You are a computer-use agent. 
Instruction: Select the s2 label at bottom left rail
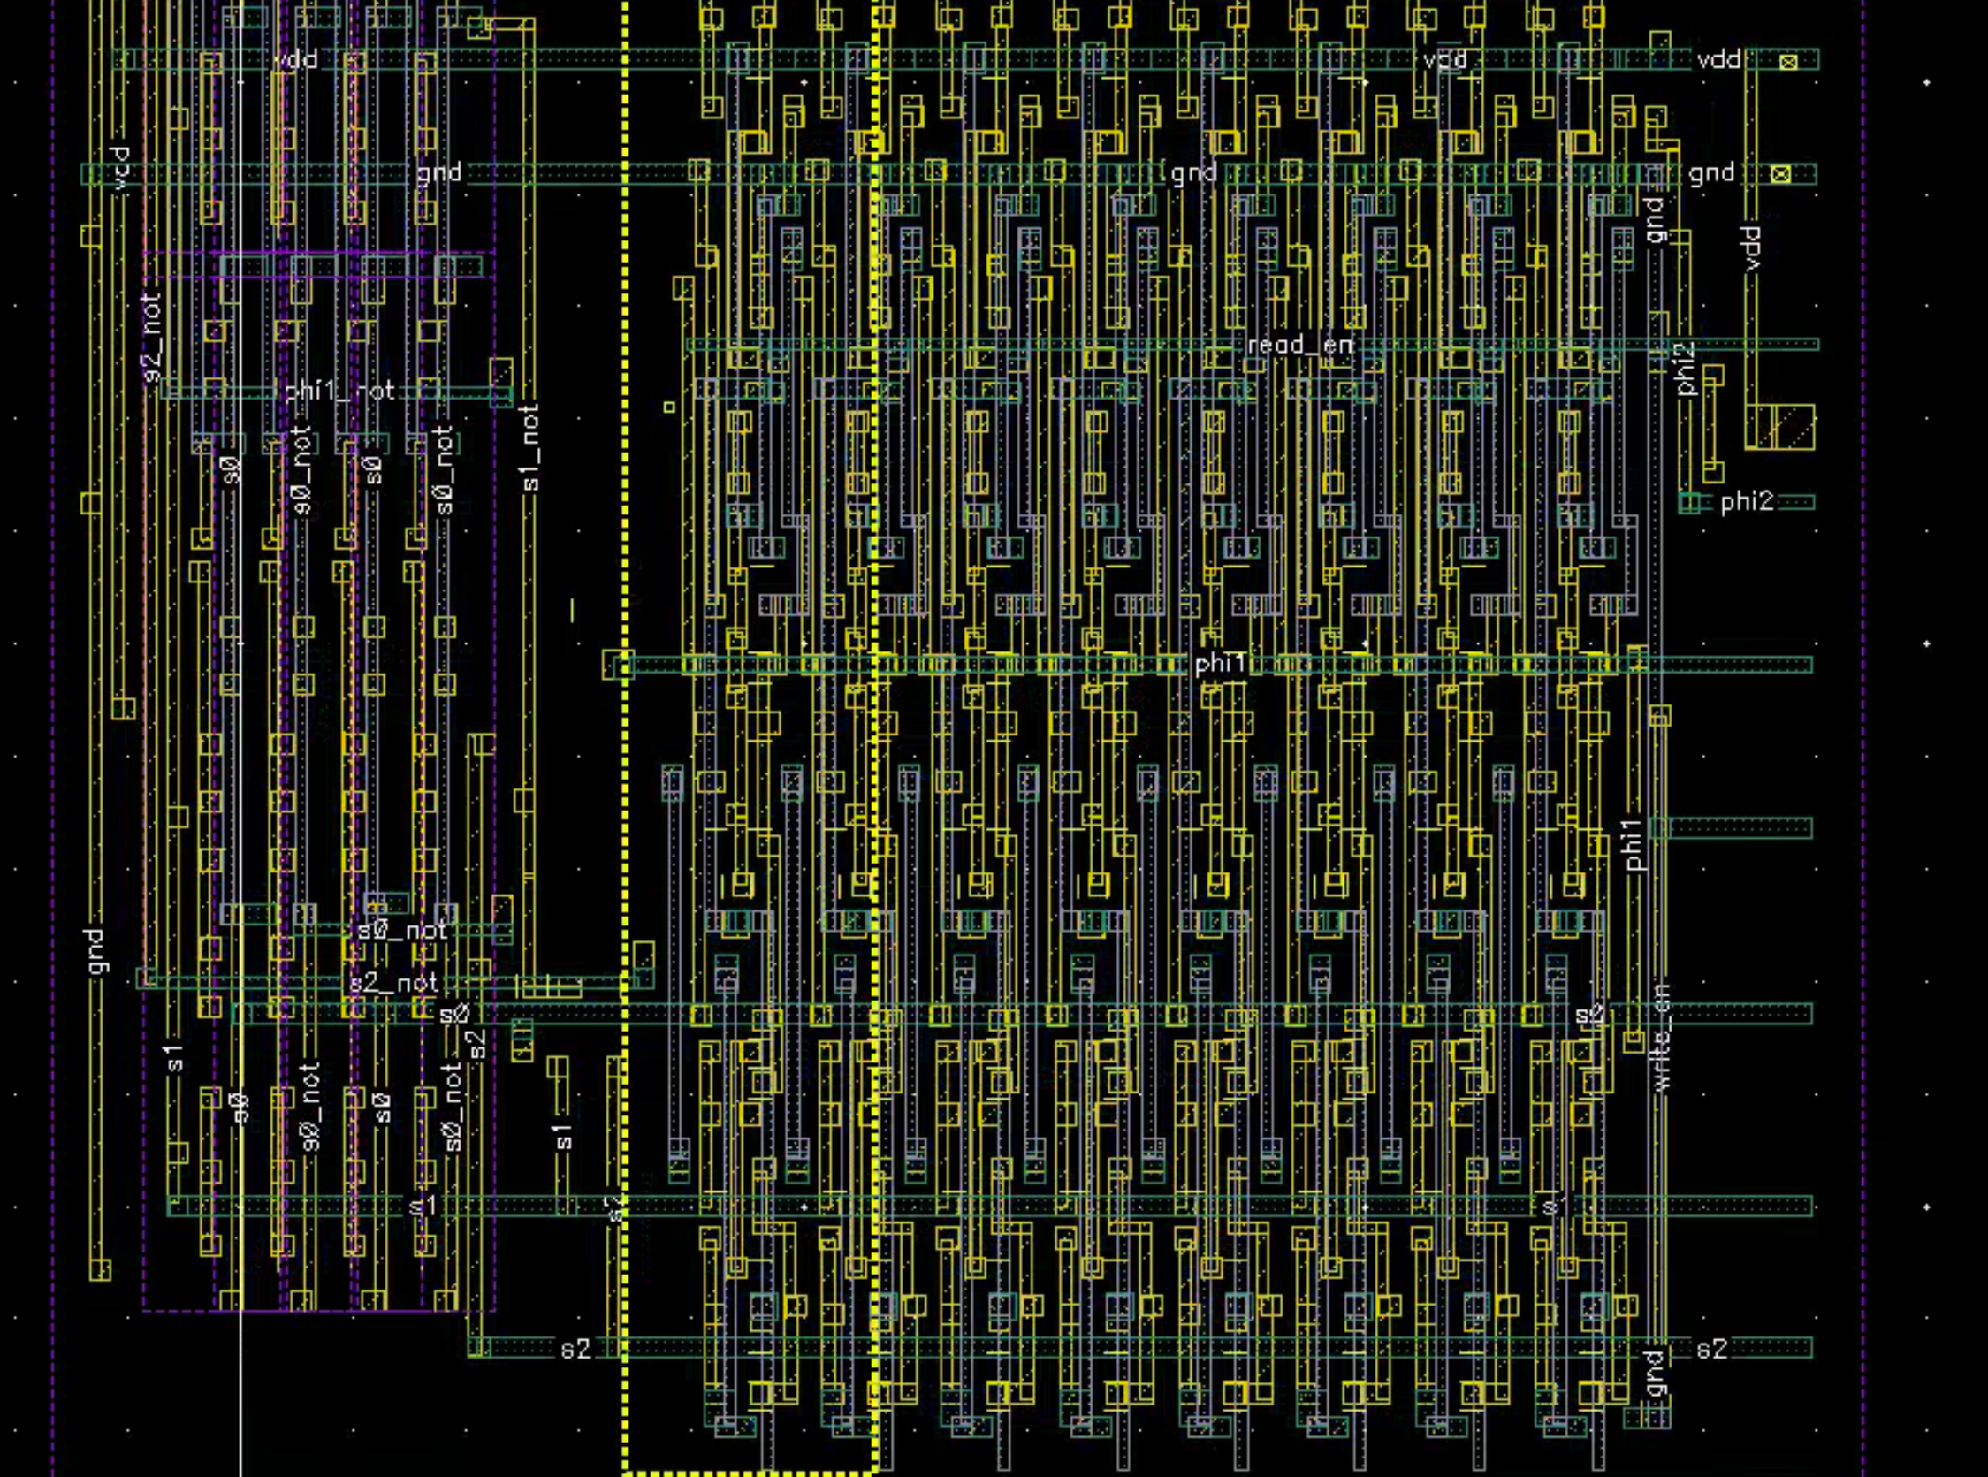pos(575,1349)
